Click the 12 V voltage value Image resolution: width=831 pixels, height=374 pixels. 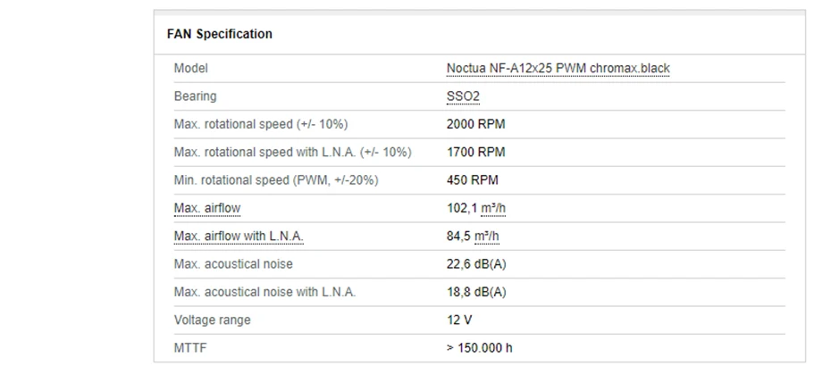[459, 320]
